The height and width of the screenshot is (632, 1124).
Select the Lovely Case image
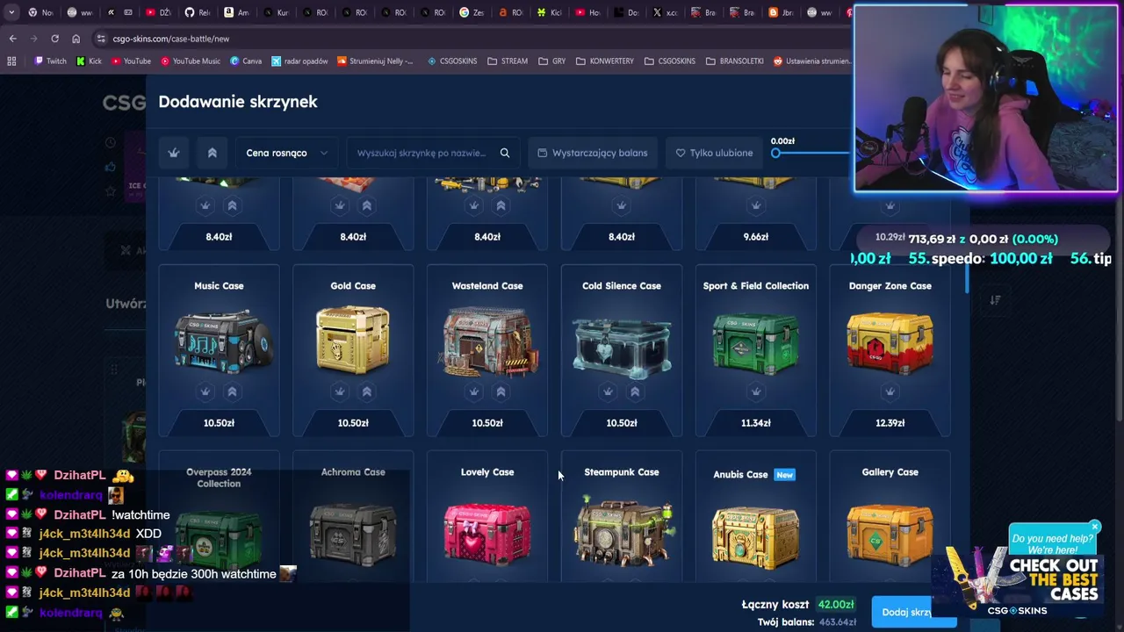click(487, 532)
